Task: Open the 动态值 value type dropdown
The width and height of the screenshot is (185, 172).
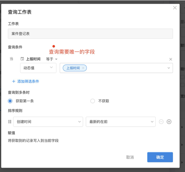Action: tap(38, 68)
